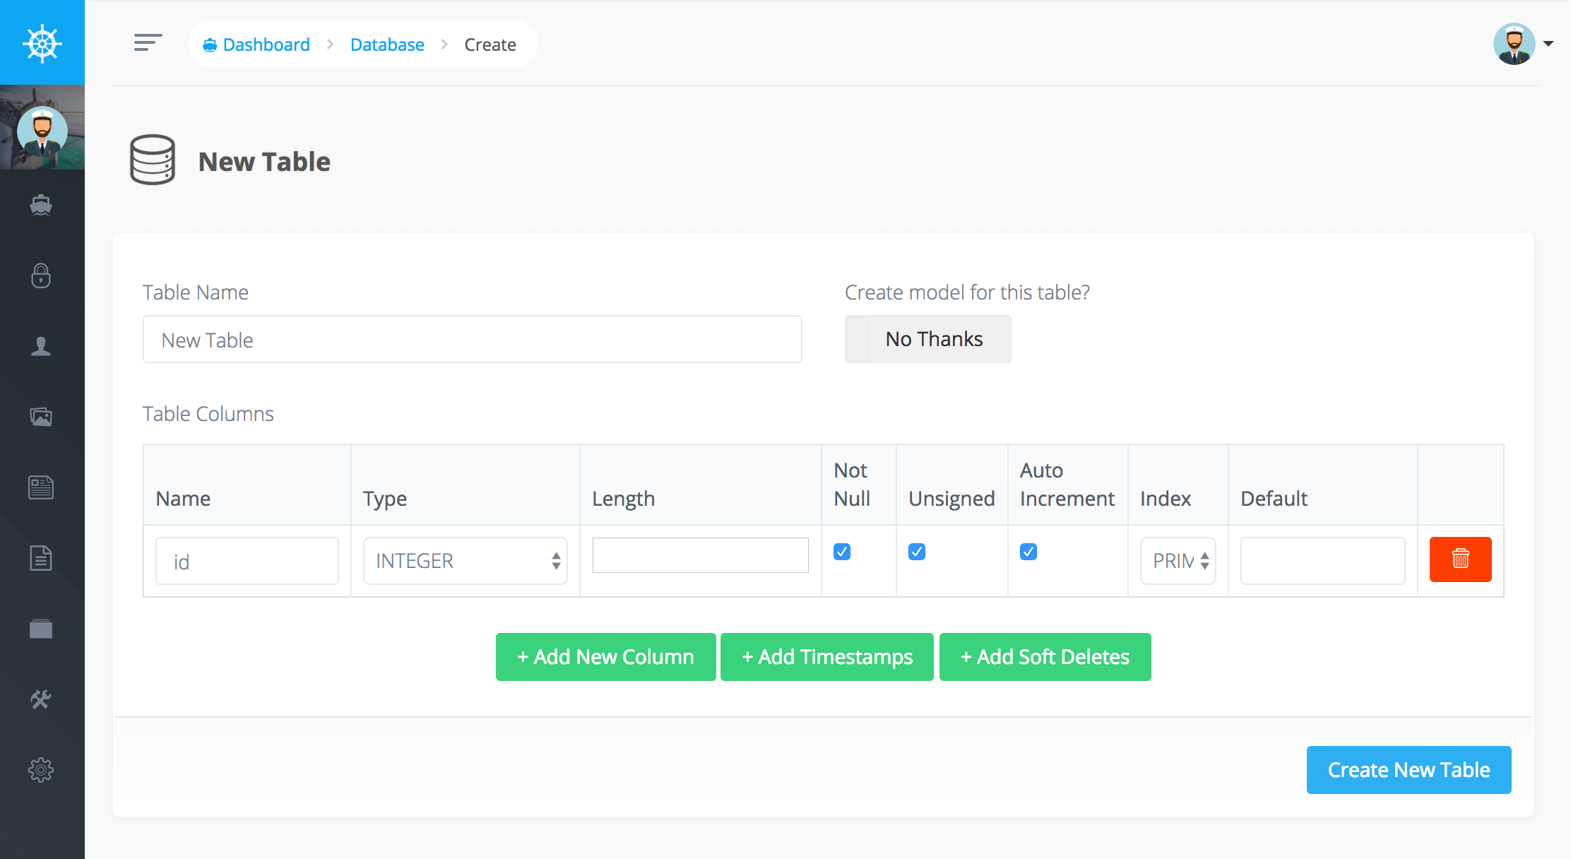1571x859 pixels.
Task: Toggle the No Thanks model switch
Action: coord(927,339)
